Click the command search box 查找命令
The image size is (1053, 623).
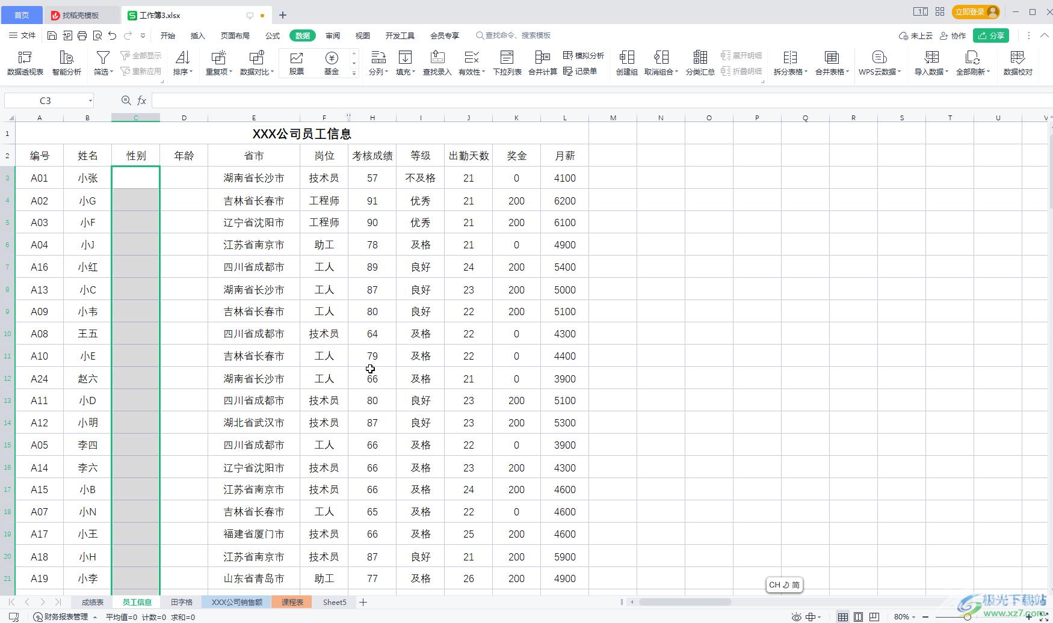[513, 35]
